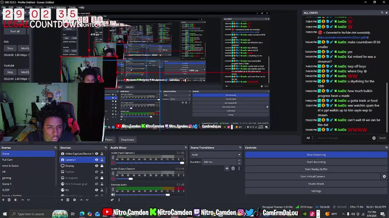
Task: Open Audio Input Capture 2 options dots
Action: point(113,158)
